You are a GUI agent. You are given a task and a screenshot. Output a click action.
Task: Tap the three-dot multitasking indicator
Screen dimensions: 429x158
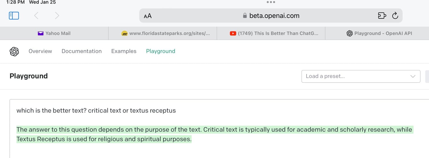pos(271,2)
